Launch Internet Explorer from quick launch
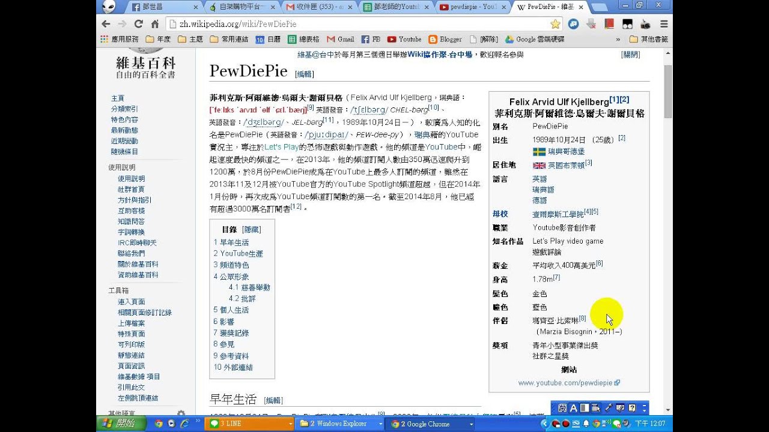769x432 pixels. 185,424
